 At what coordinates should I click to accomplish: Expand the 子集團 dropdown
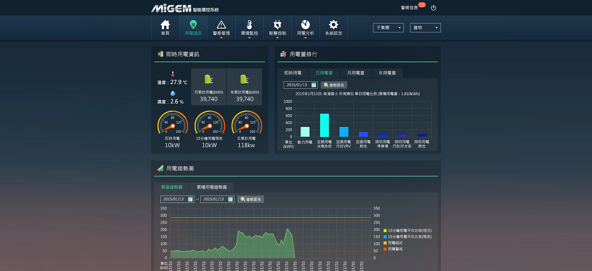pos(388,28)
